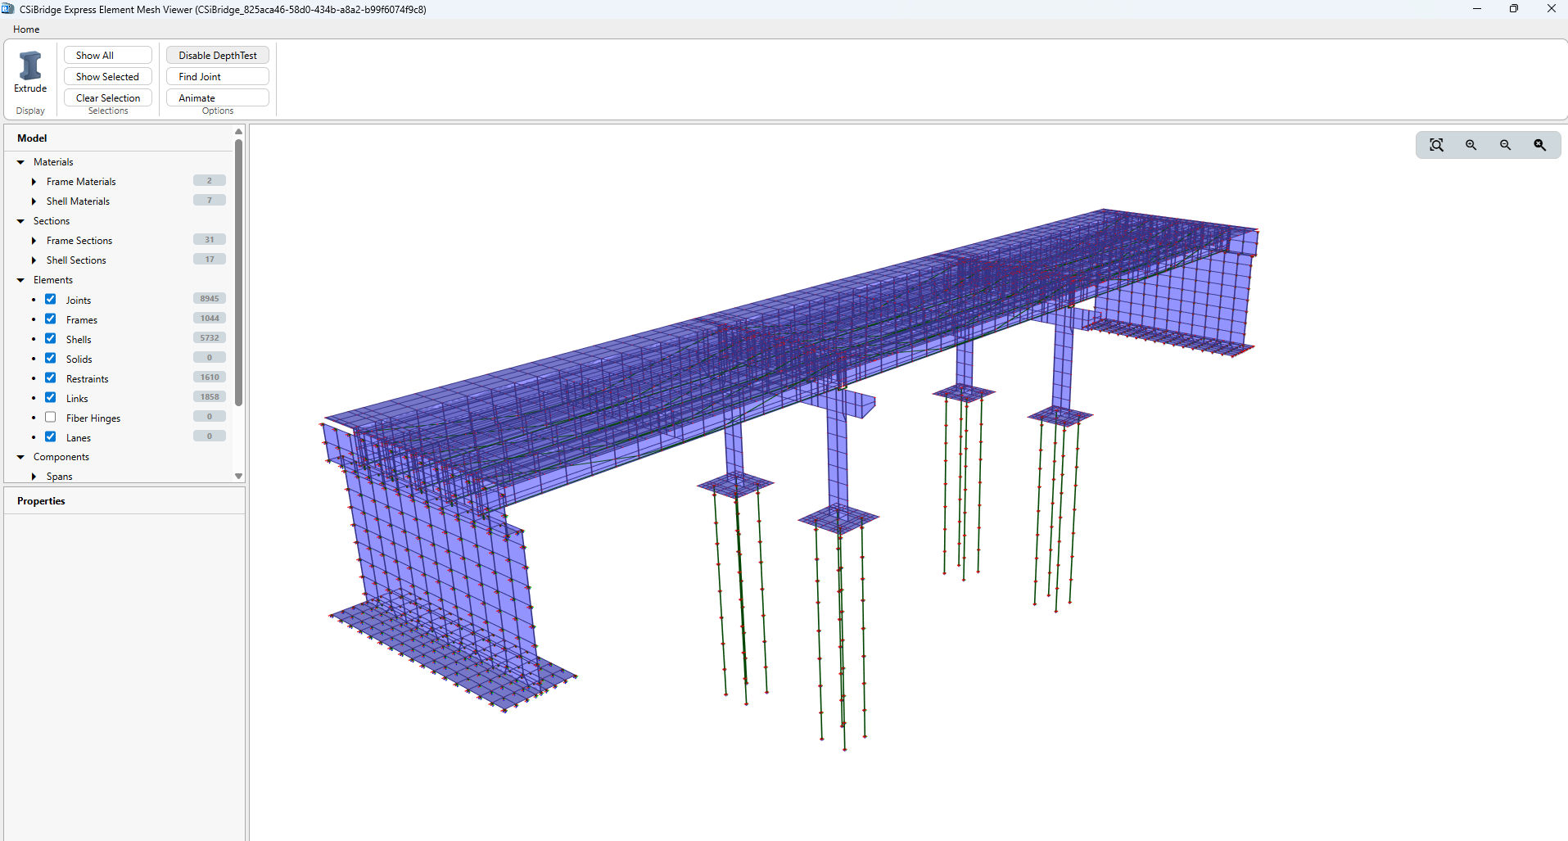Expand the Spans item under Components
This screenshot has height=841, width=1568.
(x=34, y=476)
